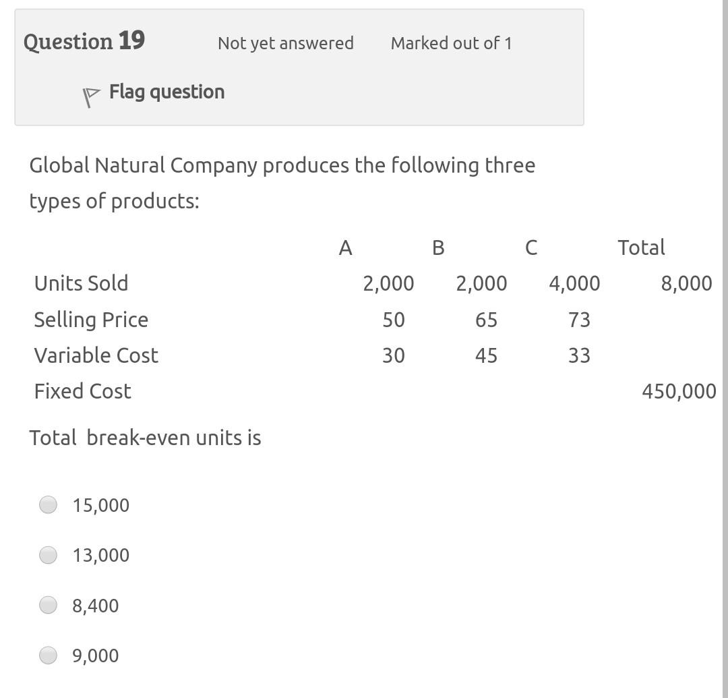Image resolution: width=728 pixels, height=698 pixels.
Task: Click the 8,400 answer label
Action: tap(94, 606)
